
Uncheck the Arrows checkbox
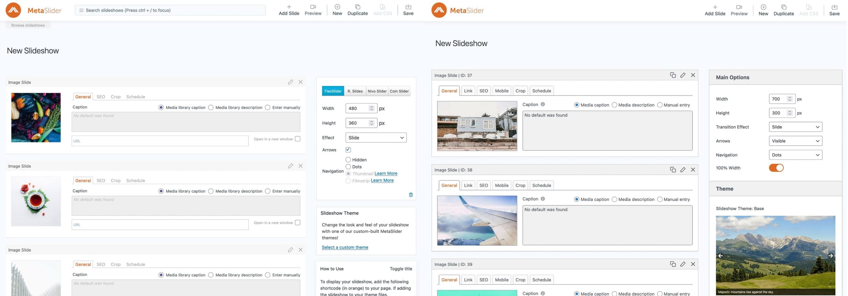[348, 150]
